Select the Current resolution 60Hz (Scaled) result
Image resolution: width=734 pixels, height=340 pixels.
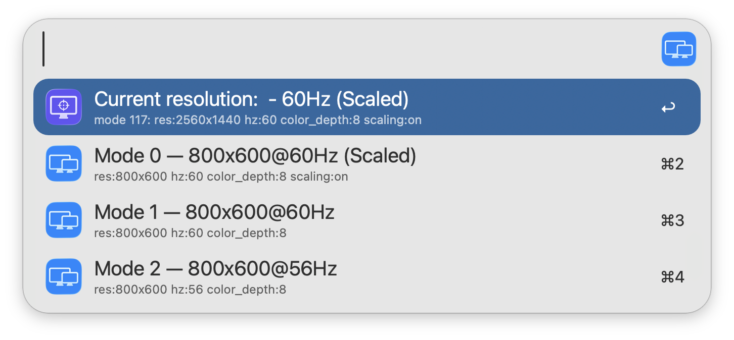[251, 99]
